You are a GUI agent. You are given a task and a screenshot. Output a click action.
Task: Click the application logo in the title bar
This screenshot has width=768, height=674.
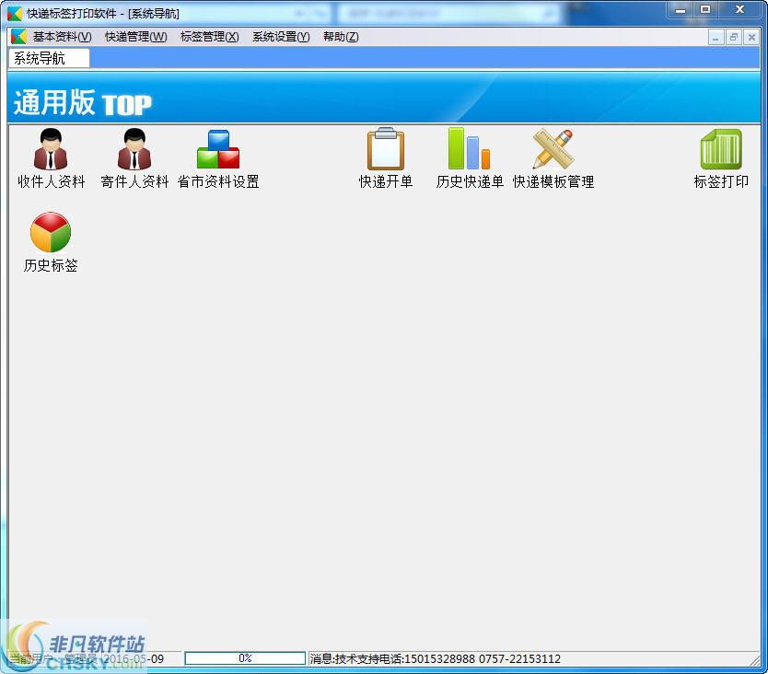[13, 11]
